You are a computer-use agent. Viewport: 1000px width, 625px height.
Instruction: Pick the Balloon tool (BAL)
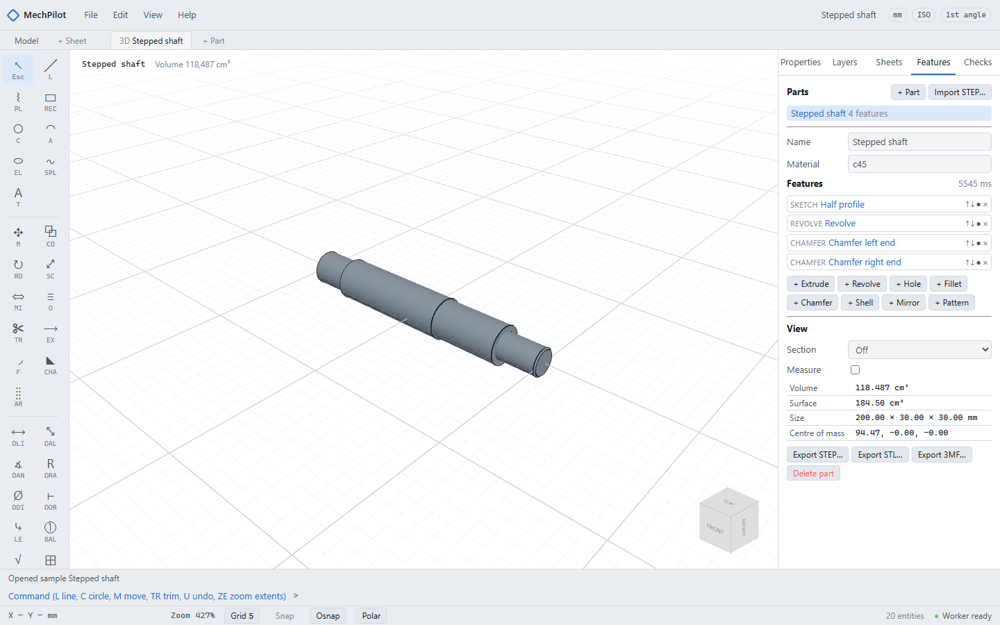click(x=51, y=532)
